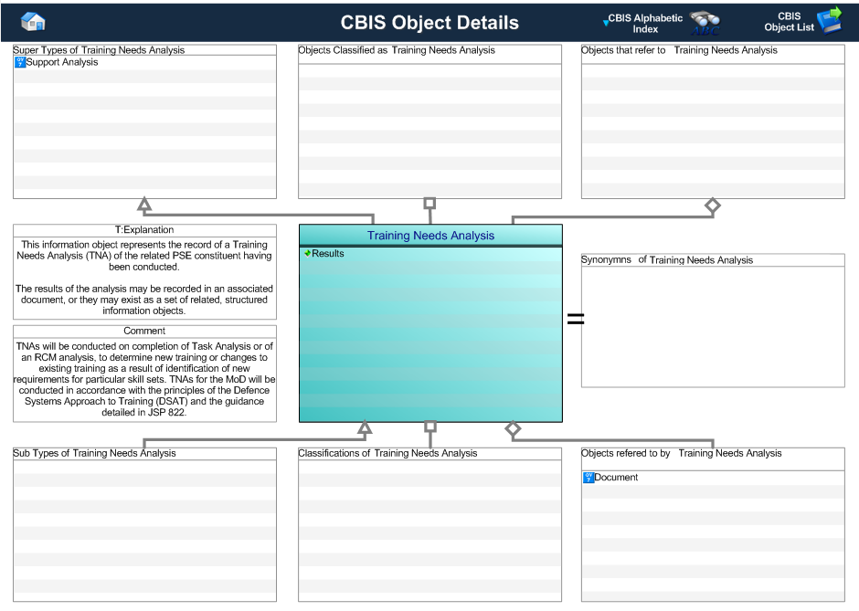Click the 'T:Explanation' heading

pos(144,230)
